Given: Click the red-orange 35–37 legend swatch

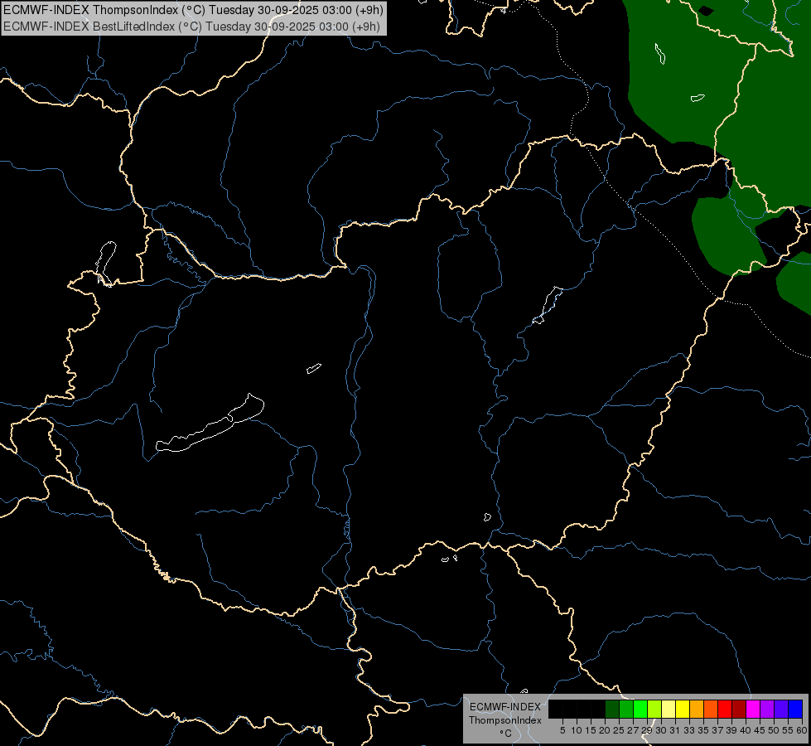Looking at the screenshot, I should (x=711, y=709).
